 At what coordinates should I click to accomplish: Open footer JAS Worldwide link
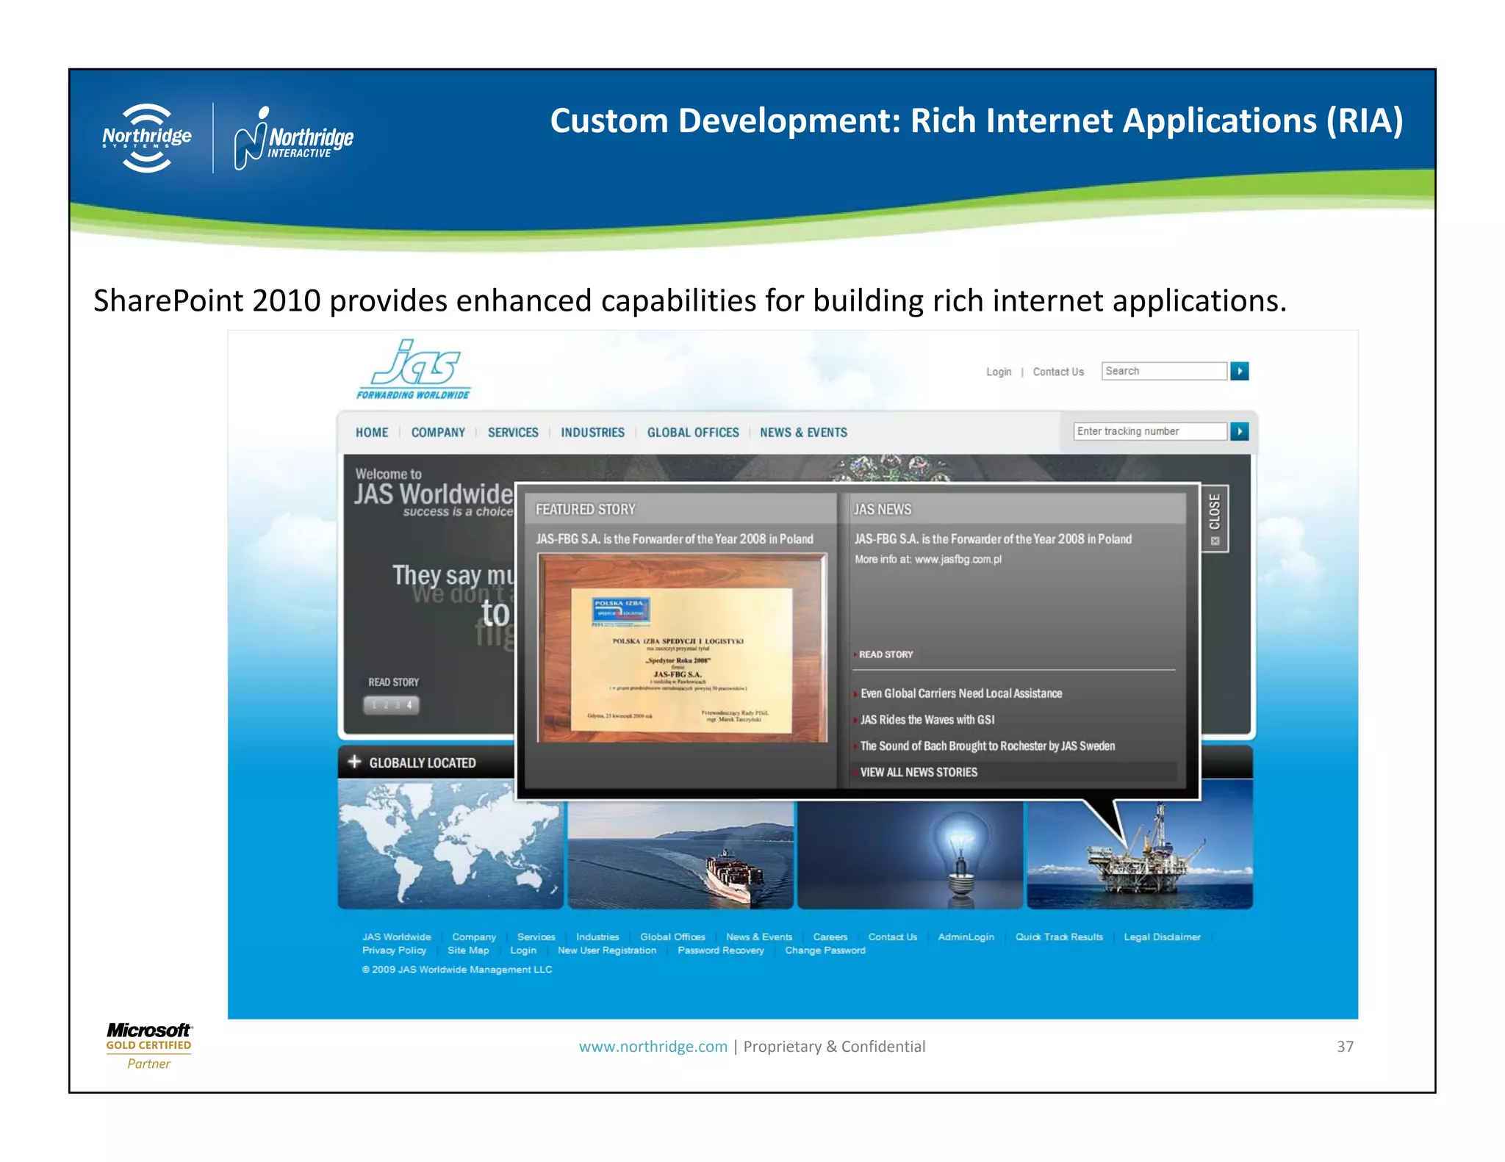397,937
